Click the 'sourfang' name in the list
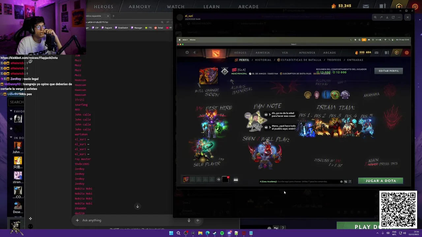 [x=81, y=105]
